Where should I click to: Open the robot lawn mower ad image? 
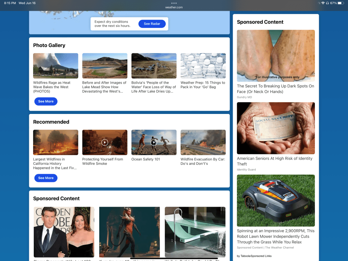[276, 200]
